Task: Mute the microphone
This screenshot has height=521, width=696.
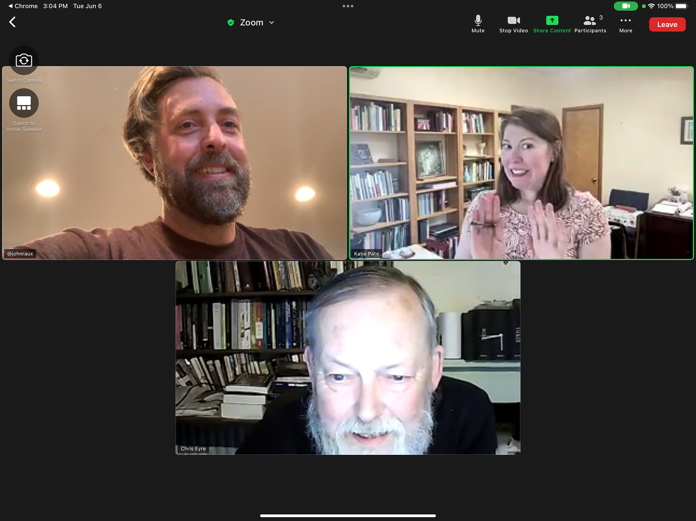Action: 478,24
